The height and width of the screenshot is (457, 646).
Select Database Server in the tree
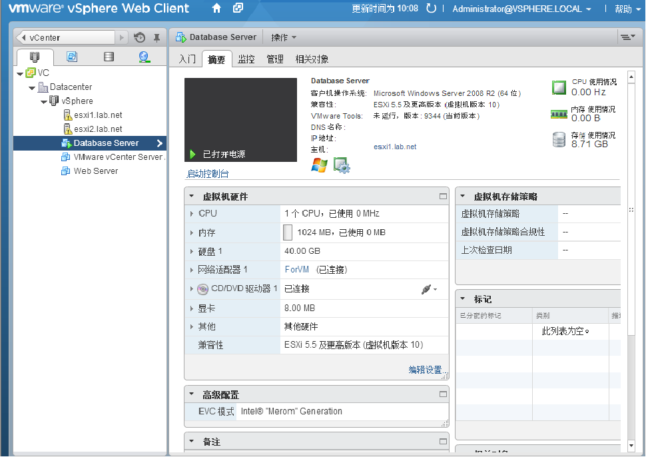point(90,143)
